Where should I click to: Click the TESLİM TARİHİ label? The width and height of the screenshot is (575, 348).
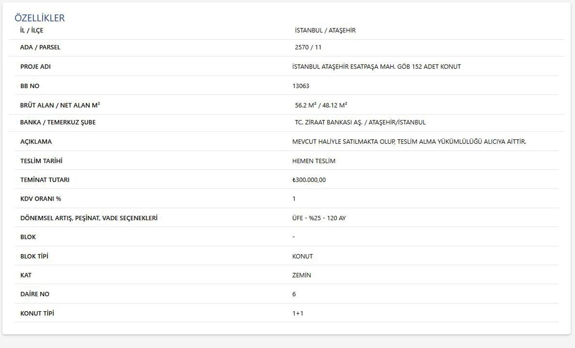41,161
